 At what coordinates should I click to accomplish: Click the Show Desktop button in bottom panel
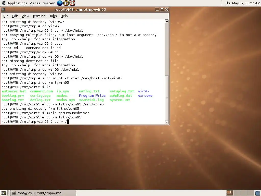point(4,193)
